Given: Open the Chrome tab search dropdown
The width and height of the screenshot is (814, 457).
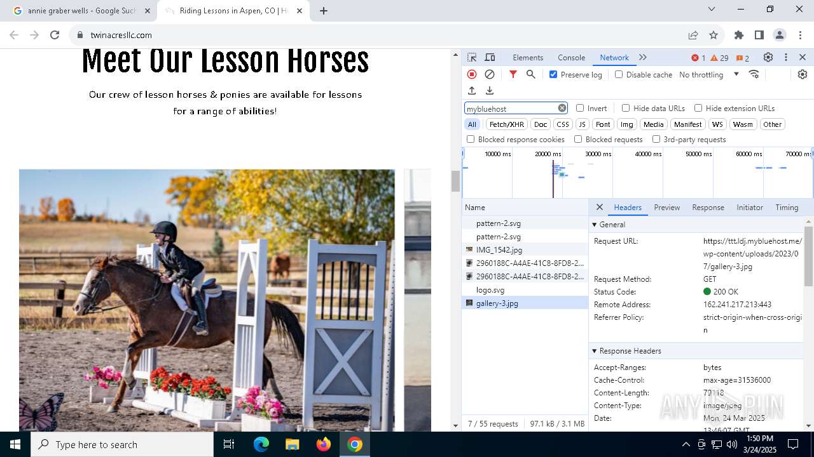Looking at the screenshot, I should coord(712,9).
